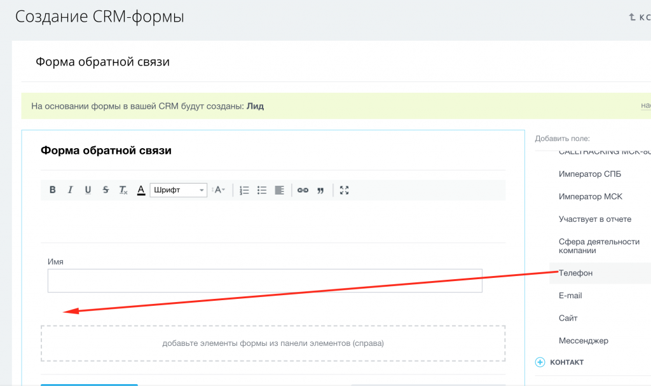Insert a blockquote with the quote icon

[x=320, y=190]
